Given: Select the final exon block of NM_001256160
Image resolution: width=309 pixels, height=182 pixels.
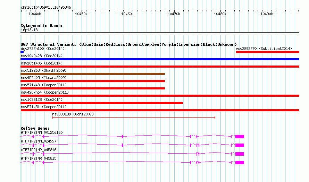Looking at the screenshot, I should 240,137.
